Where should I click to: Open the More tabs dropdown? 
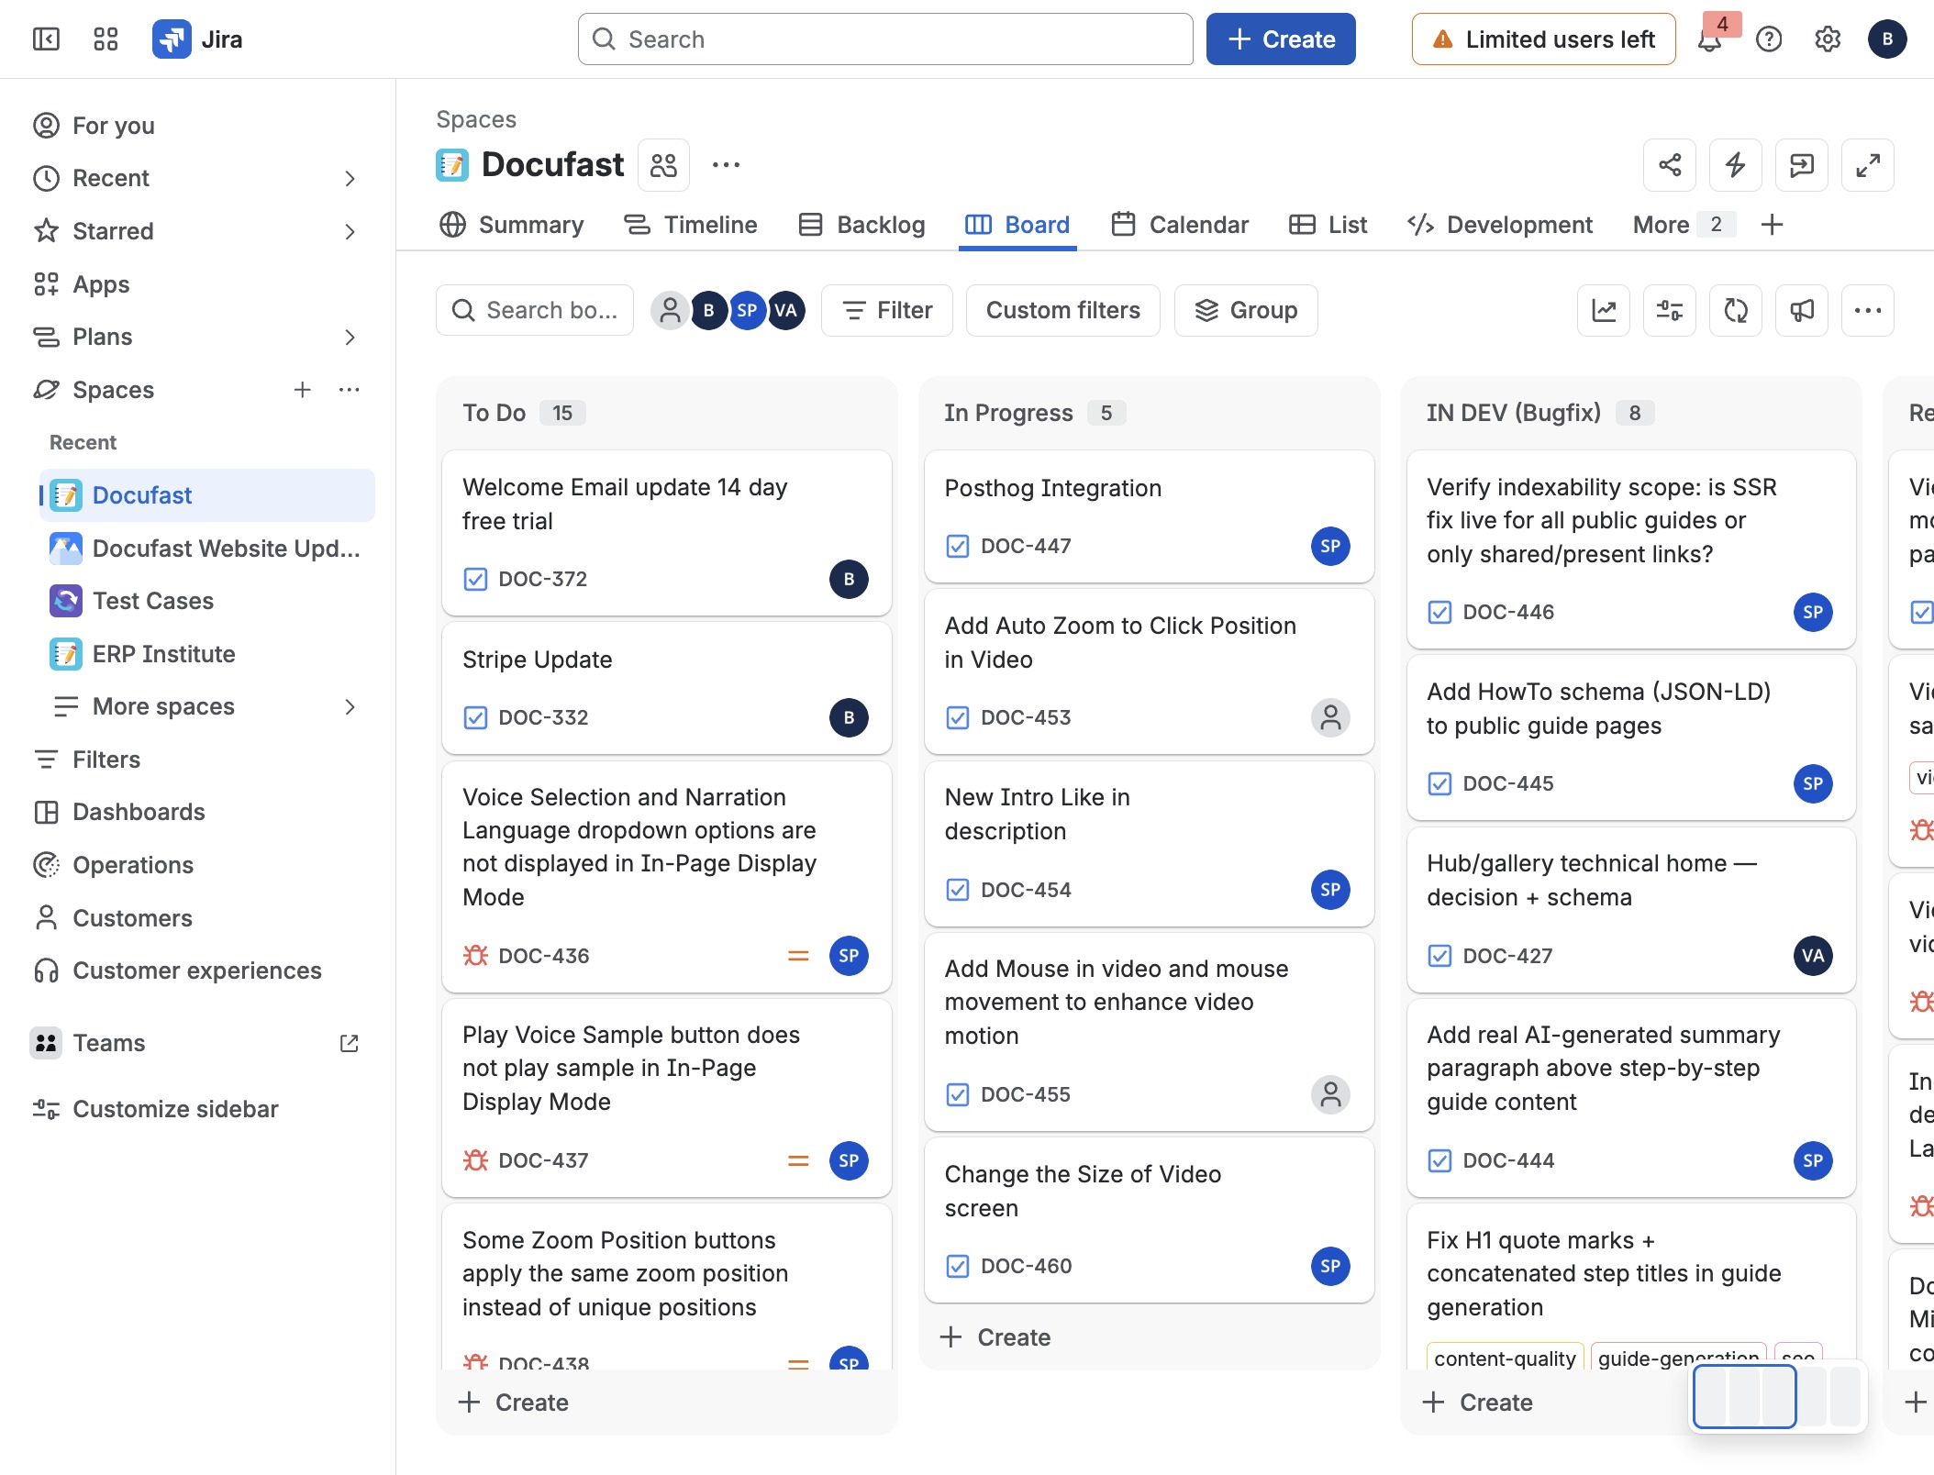click(1683, 225)
